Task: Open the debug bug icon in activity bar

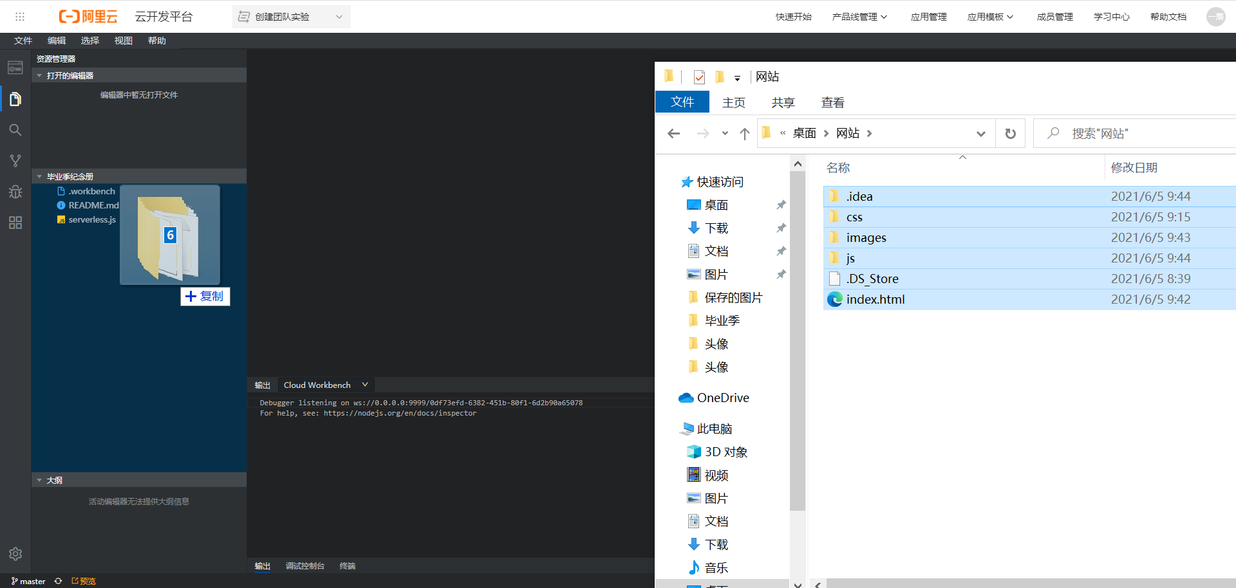Action: (x=15, y=192)
